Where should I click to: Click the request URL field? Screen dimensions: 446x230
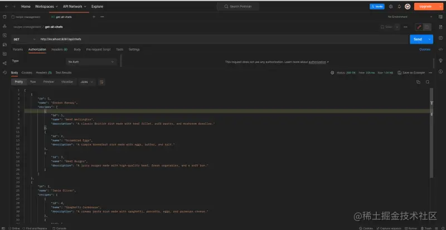tap(224, 39)
